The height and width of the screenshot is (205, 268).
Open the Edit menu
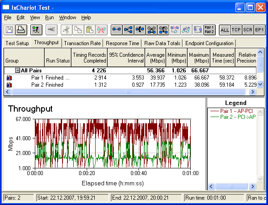pyautogui.click(x=21, y=17)
